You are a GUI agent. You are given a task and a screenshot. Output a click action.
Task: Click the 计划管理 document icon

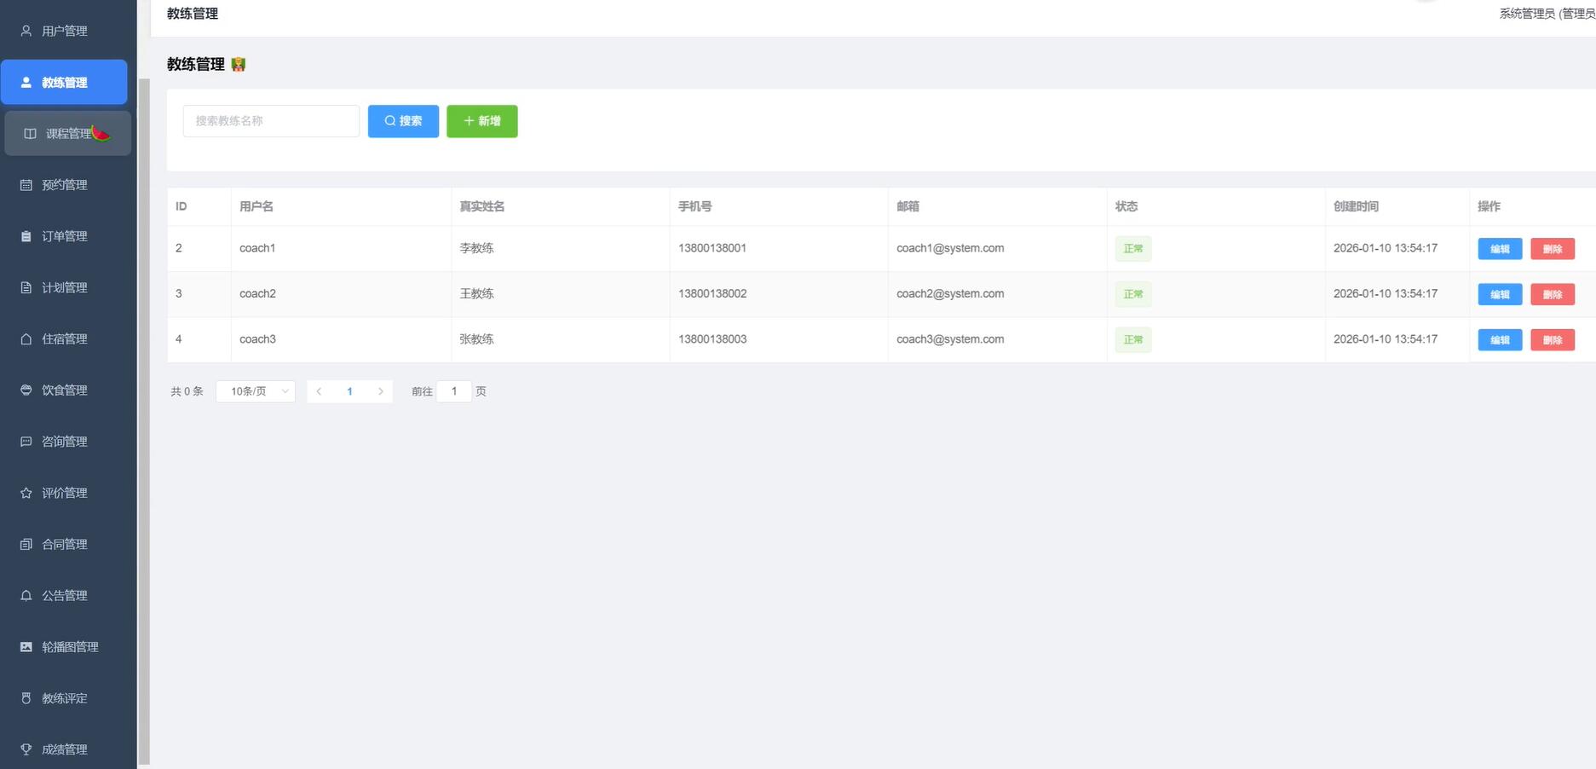coord(26,287)
